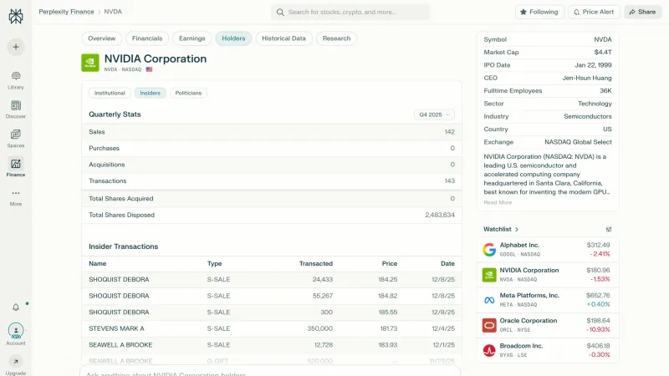Open the Q4 2025 quarter dropdown
Viewport: 669px width, 376px height.
coord(434,114)
